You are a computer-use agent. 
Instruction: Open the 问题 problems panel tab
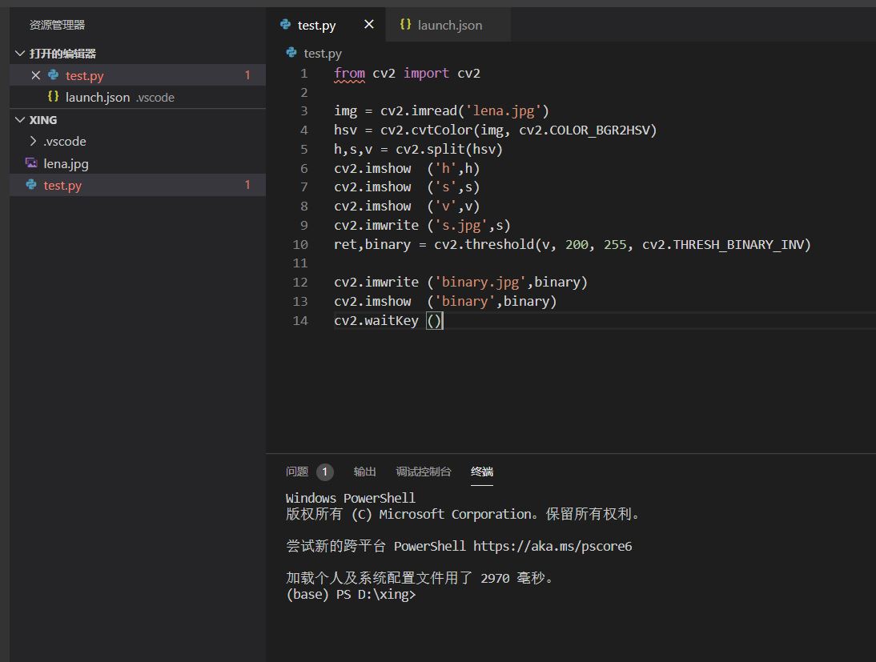(296, 471)
